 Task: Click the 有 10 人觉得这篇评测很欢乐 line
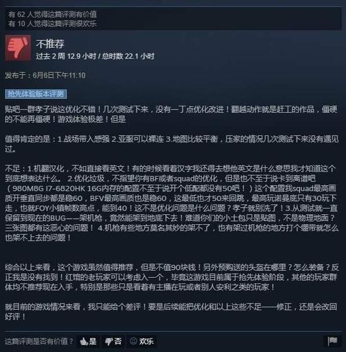click(52, 23)
